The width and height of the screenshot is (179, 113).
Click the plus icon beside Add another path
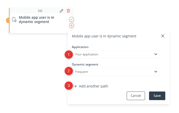(x=76, y=86)
